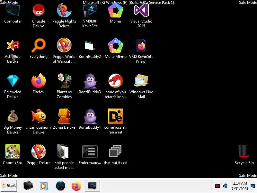Select VM0 KevinSite (View) icon

click(141, 45)
